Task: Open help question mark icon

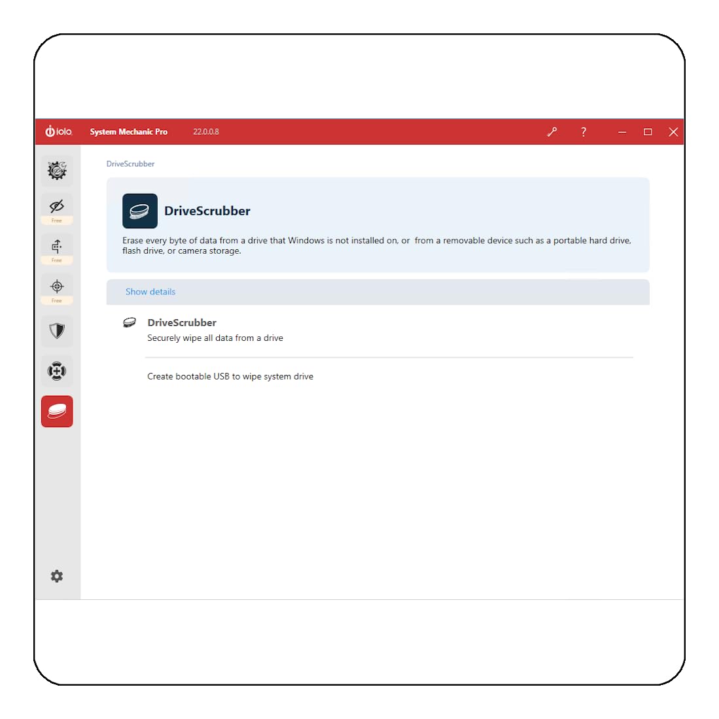Action: tap(584, 132)
